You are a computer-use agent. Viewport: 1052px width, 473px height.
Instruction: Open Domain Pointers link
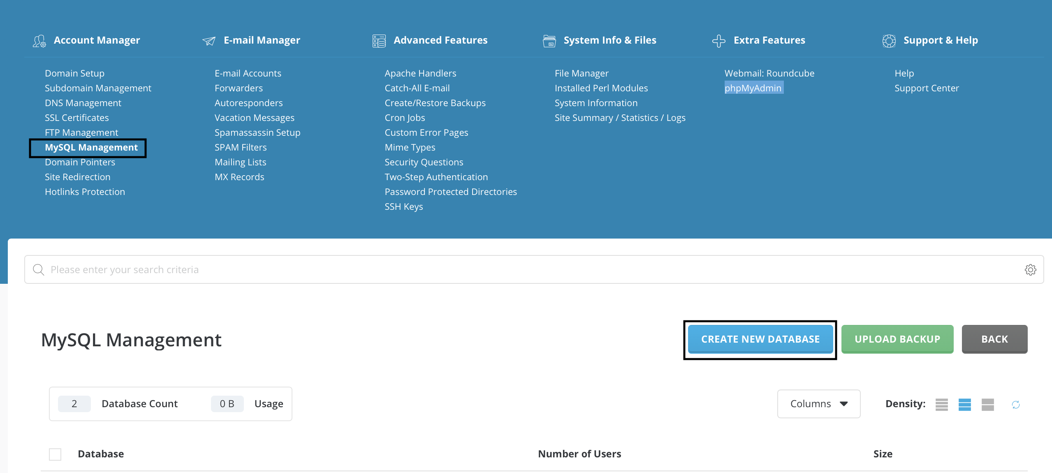(80, 162)
